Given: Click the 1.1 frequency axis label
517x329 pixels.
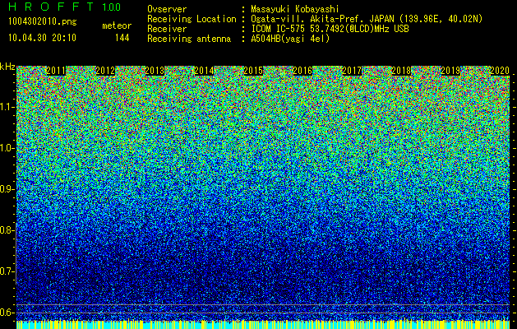Looking at the screenshot, I should [7, 107].
